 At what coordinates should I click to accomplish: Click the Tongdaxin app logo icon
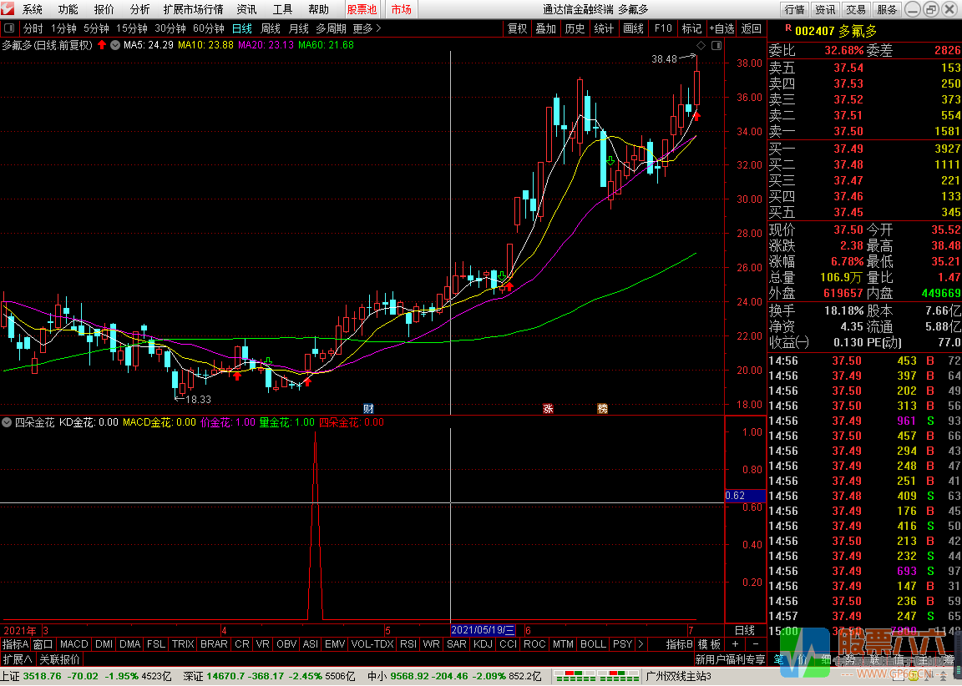tap(8, 8)
